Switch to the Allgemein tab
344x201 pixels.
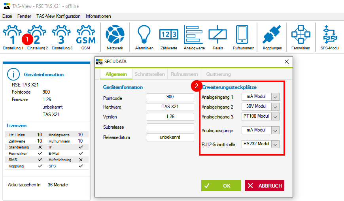tap(116, 74)
